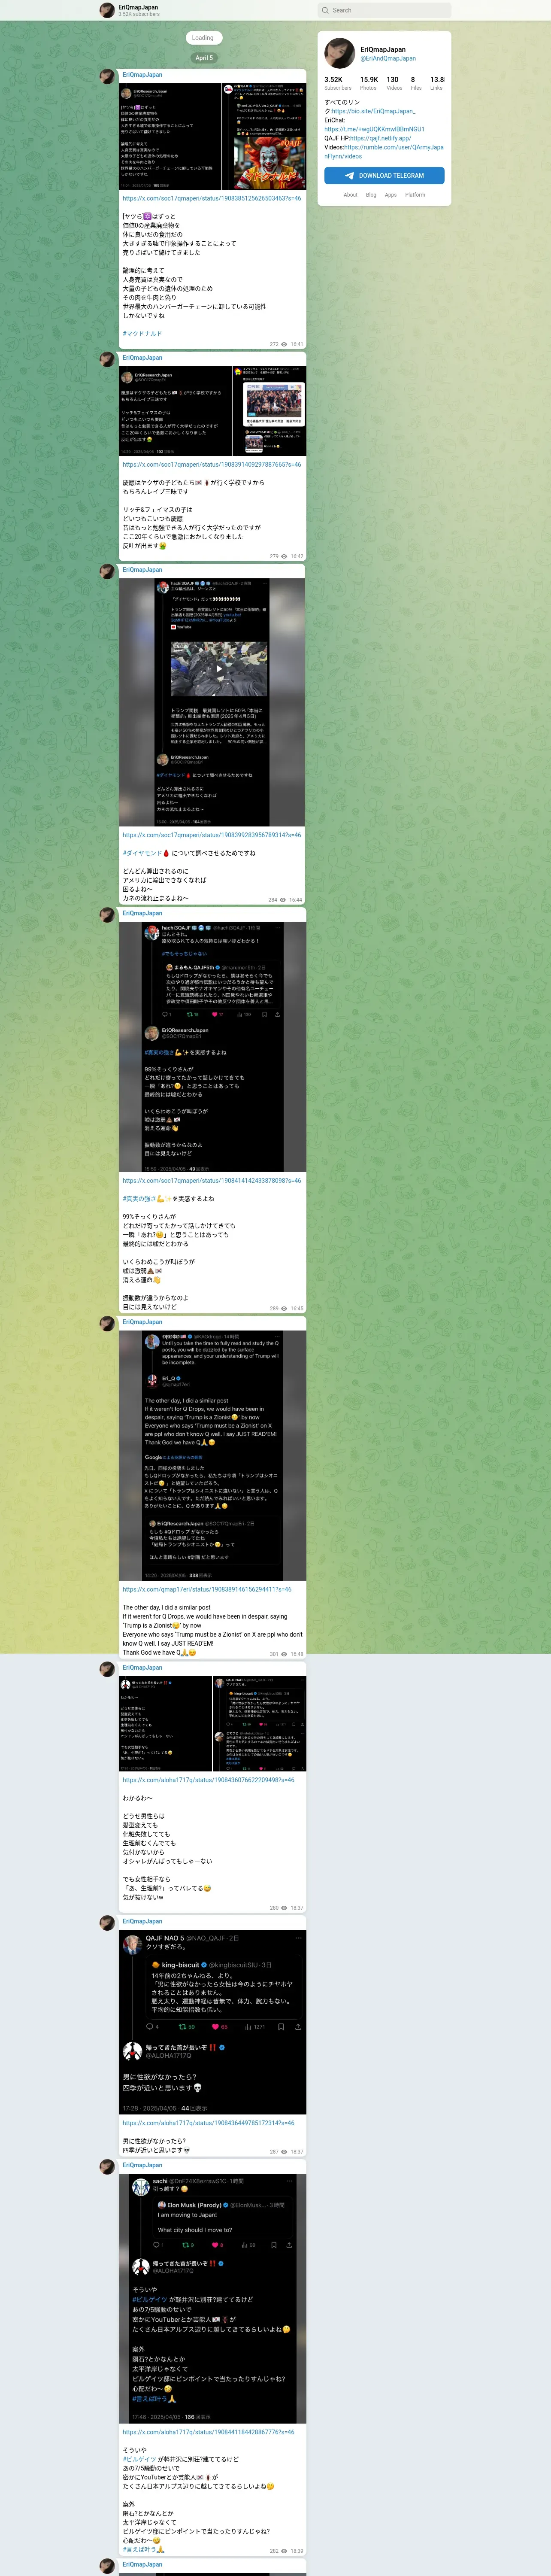The image size is (551, 2576).
Task: Open x.com qmap17eri status link
Action: (x=207, y=1589)
